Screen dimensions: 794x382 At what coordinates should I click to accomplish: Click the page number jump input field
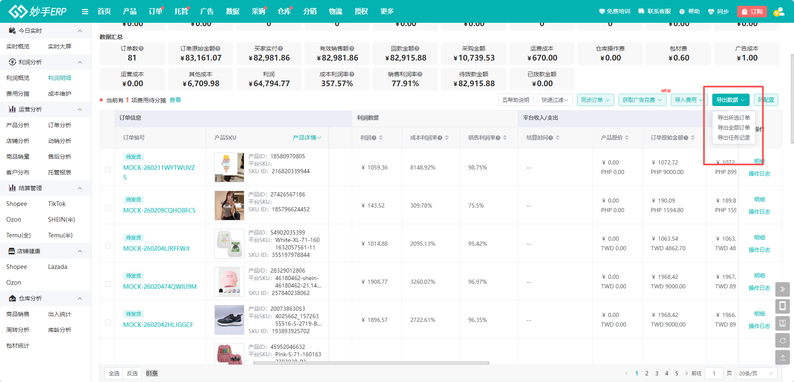point(714,373)
